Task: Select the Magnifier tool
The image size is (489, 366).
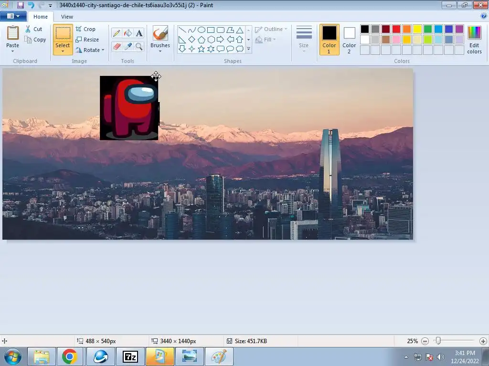Action: coord(139,46)
